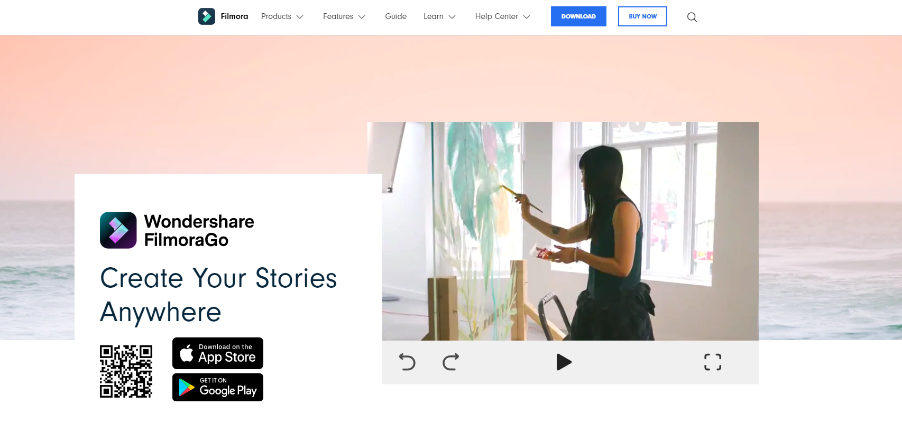Image resolution: width=902 pixels, height=433 pixels.
Task: Click the FilmoraGo app icon
Action: point(118,230)
